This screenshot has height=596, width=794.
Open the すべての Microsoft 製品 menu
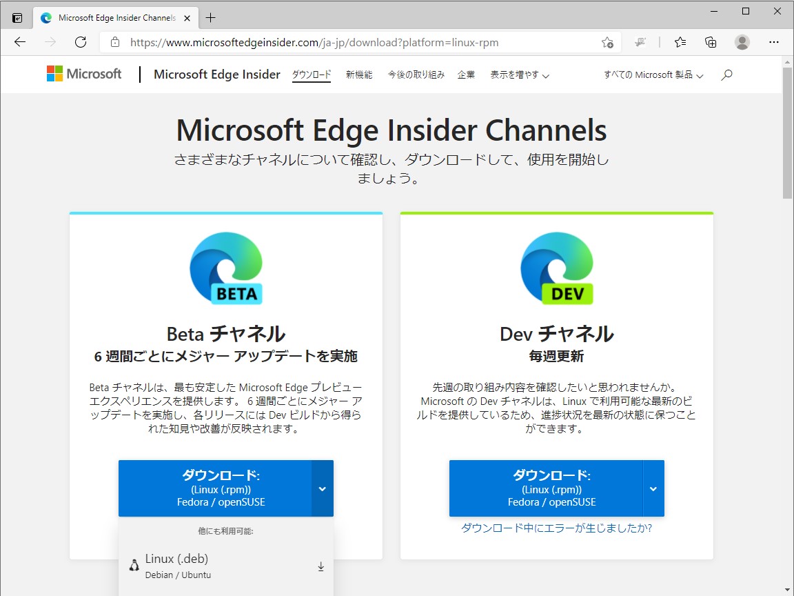[651, 74]
